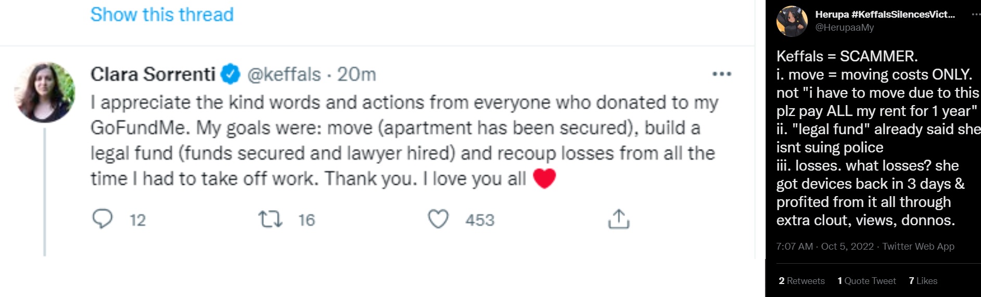Click the Twitter Web App source link
The width and height of the screenshot is (981, 297).
coord(918,247)
